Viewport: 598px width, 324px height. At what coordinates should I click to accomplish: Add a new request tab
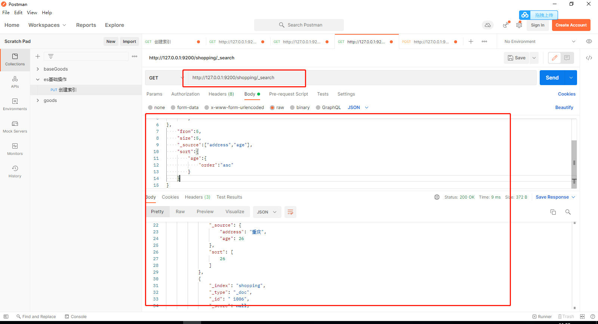(x=471, y=41)
